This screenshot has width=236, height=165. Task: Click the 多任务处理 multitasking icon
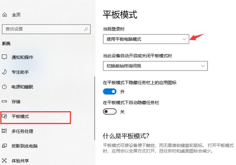[4, 131]
